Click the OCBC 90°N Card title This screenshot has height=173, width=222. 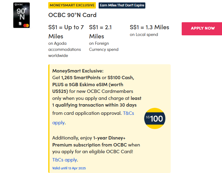72,15
